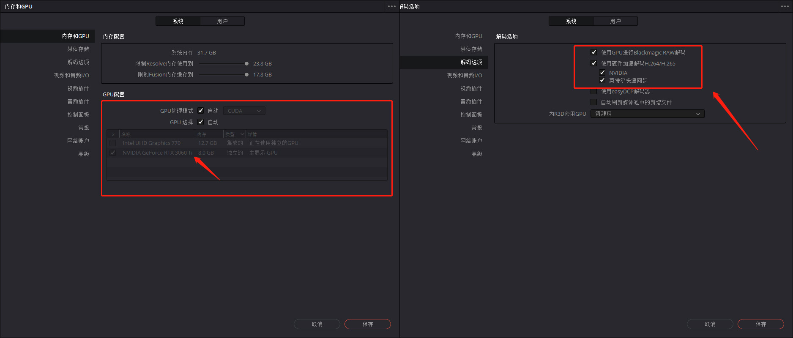Select the Intel UHD Graphics 770 name text
The width and height of the screenshot is (793, 338).
[x=151, y=143]
